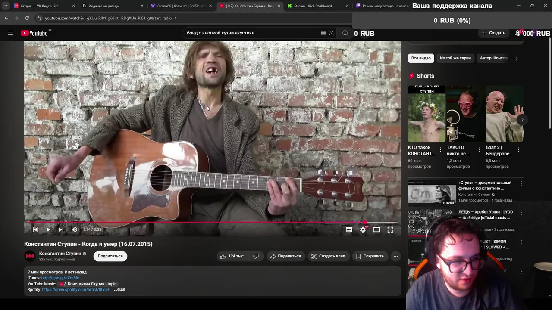The width and height of the screenshot is (552, 310).
Task: Seek on the red video progress bar
Action: pyautogui.click(x=212, y=223)
